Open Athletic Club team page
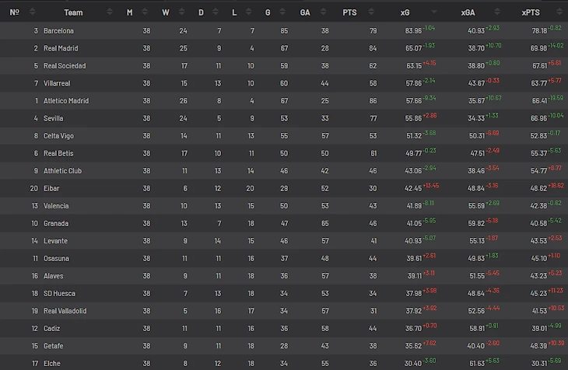The height and width of the screenshot is (370, 568). [x=62, y=171]
